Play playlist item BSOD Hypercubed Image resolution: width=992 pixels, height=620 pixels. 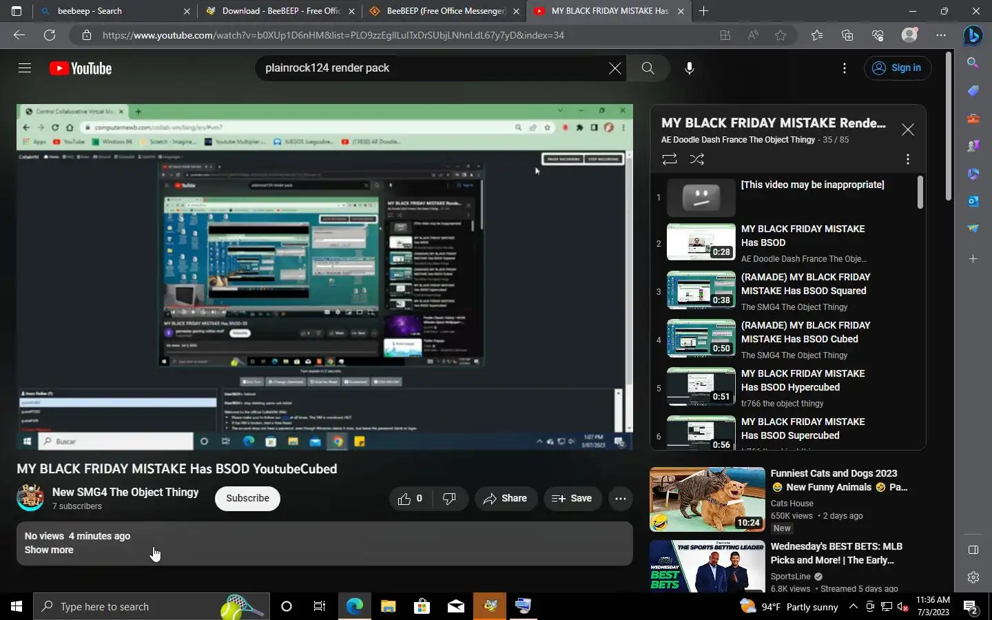pos(788,388)
